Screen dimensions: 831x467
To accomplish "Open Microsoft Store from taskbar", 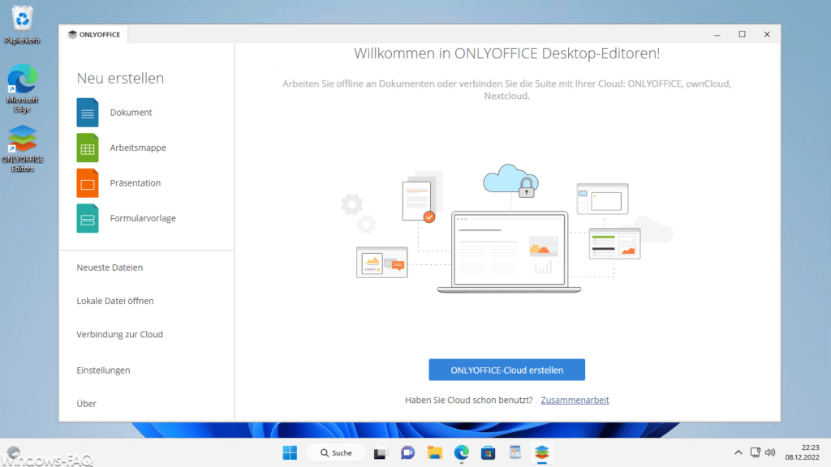I will click(x=488, y=452).
